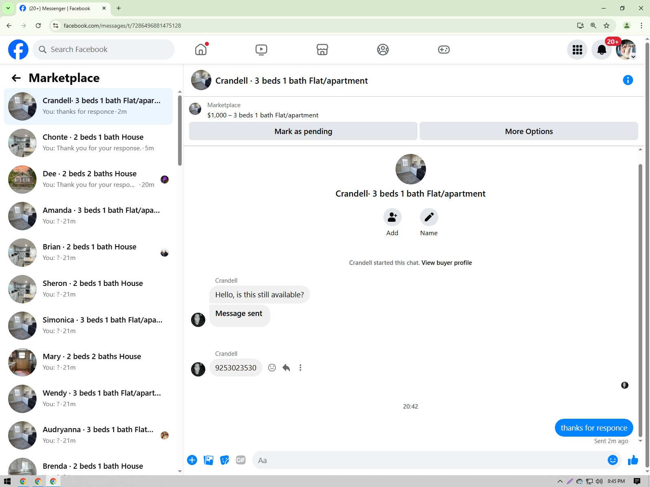Open Brian 2 beds 1 bath House chat
650x487 pixels.
pyautogui.click(x=88, y=253)
